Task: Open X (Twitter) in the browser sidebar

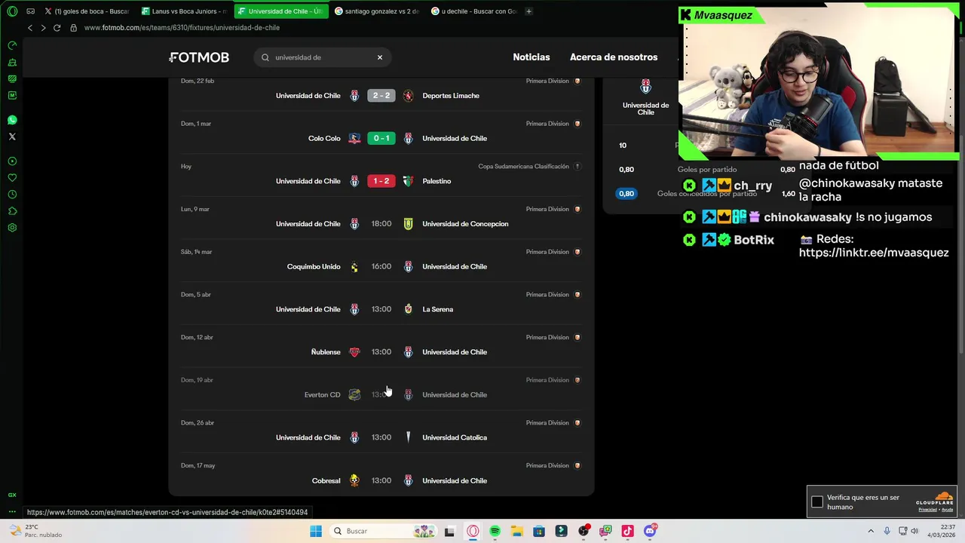Action: (12, 137)
